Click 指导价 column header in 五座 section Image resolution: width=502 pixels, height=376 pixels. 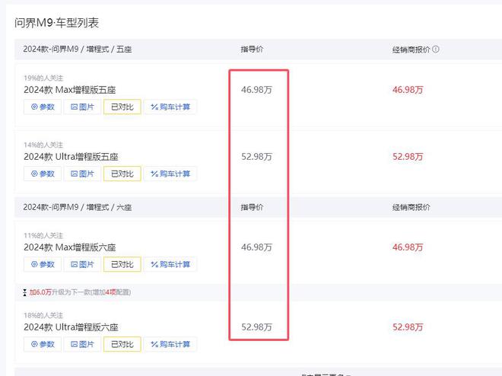252,49
